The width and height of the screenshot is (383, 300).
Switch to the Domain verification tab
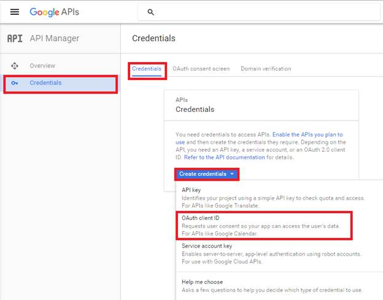click(x=266, y=69)
